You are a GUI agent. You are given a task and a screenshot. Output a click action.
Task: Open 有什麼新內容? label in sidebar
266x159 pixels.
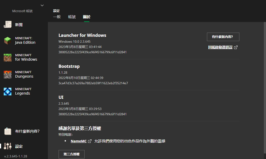tap(27, 131)
